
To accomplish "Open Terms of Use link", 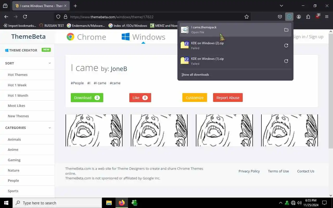I will (x=278, y=171).
